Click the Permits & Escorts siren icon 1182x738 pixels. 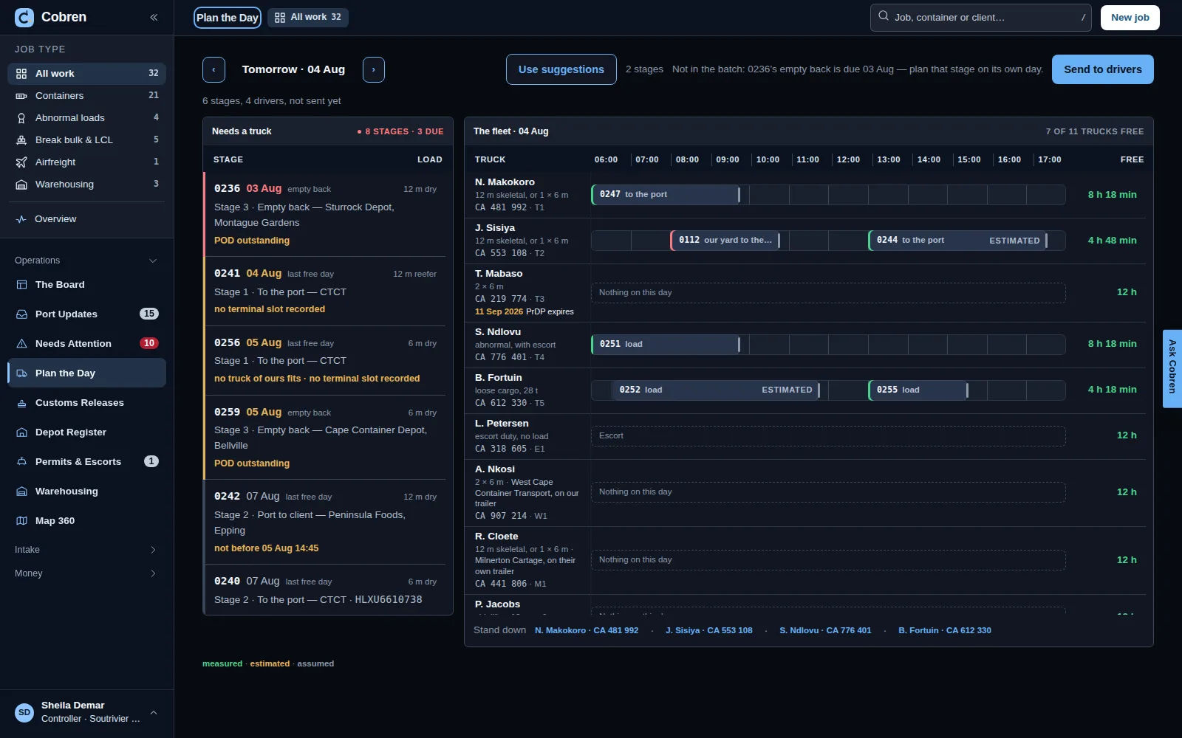pos(21,462)
